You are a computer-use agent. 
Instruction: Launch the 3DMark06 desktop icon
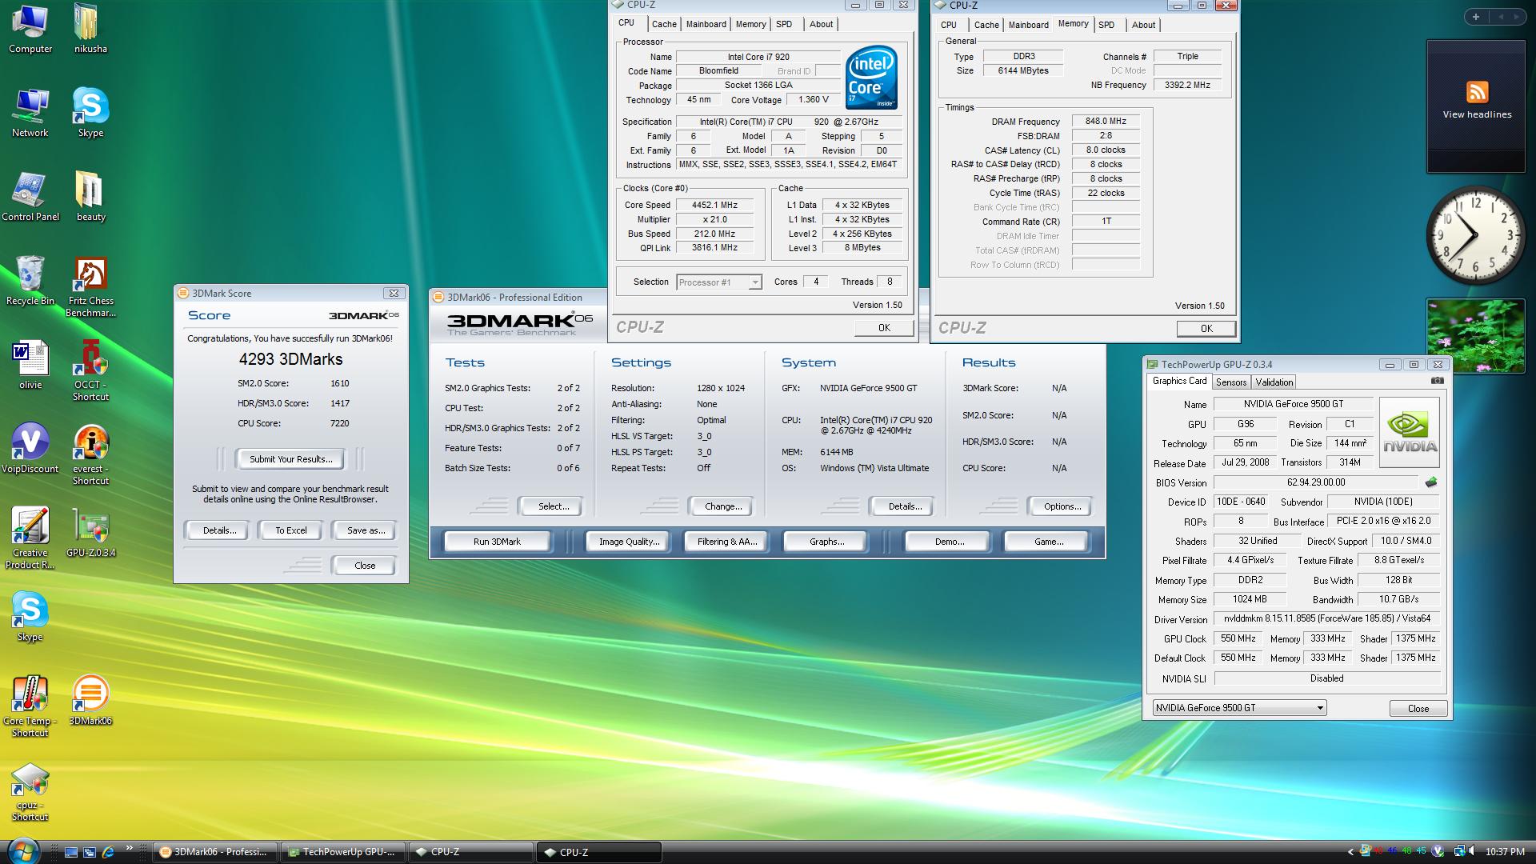[x=90, y=702]
